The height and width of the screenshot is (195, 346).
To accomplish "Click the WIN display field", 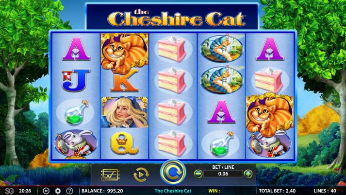I will pos(231,191).
